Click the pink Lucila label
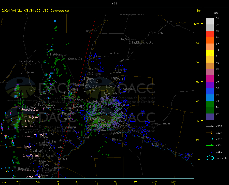The width and height of the screenshot is (229, 185). [28, 126]
